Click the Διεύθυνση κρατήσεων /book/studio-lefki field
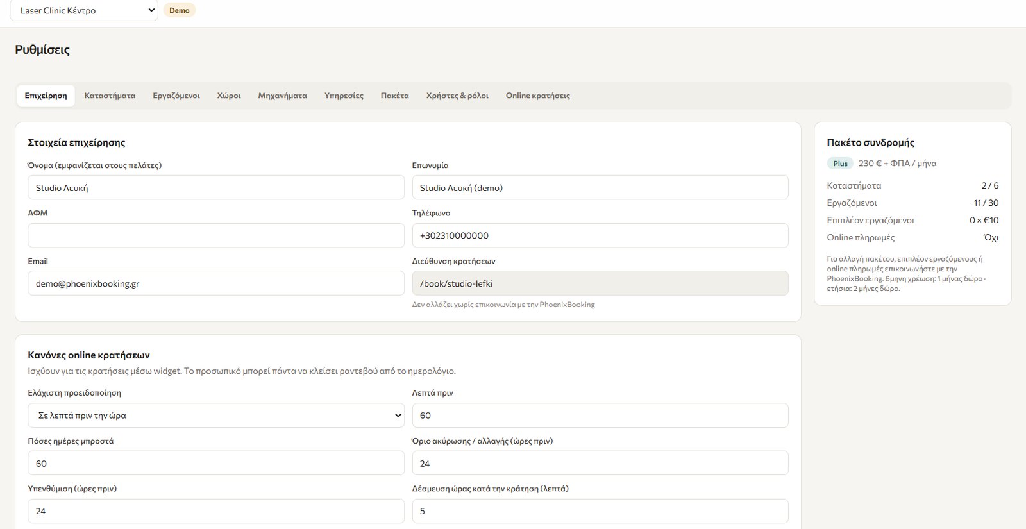The height and width of the screenshot is (529, 1026). [x=600, y=283]
